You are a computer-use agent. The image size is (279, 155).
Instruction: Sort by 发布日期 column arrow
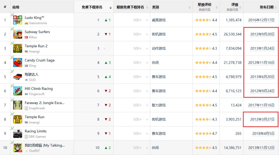(276, 7)
